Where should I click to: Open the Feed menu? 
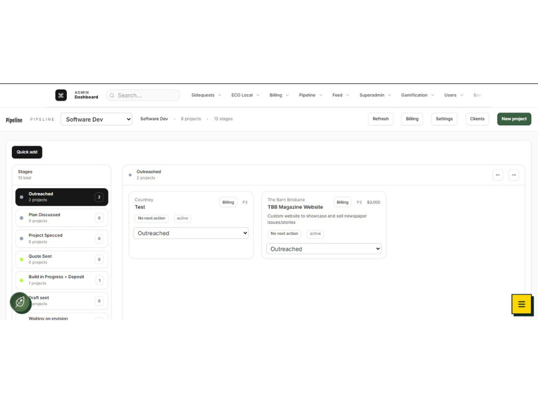[x=341, y=95]
